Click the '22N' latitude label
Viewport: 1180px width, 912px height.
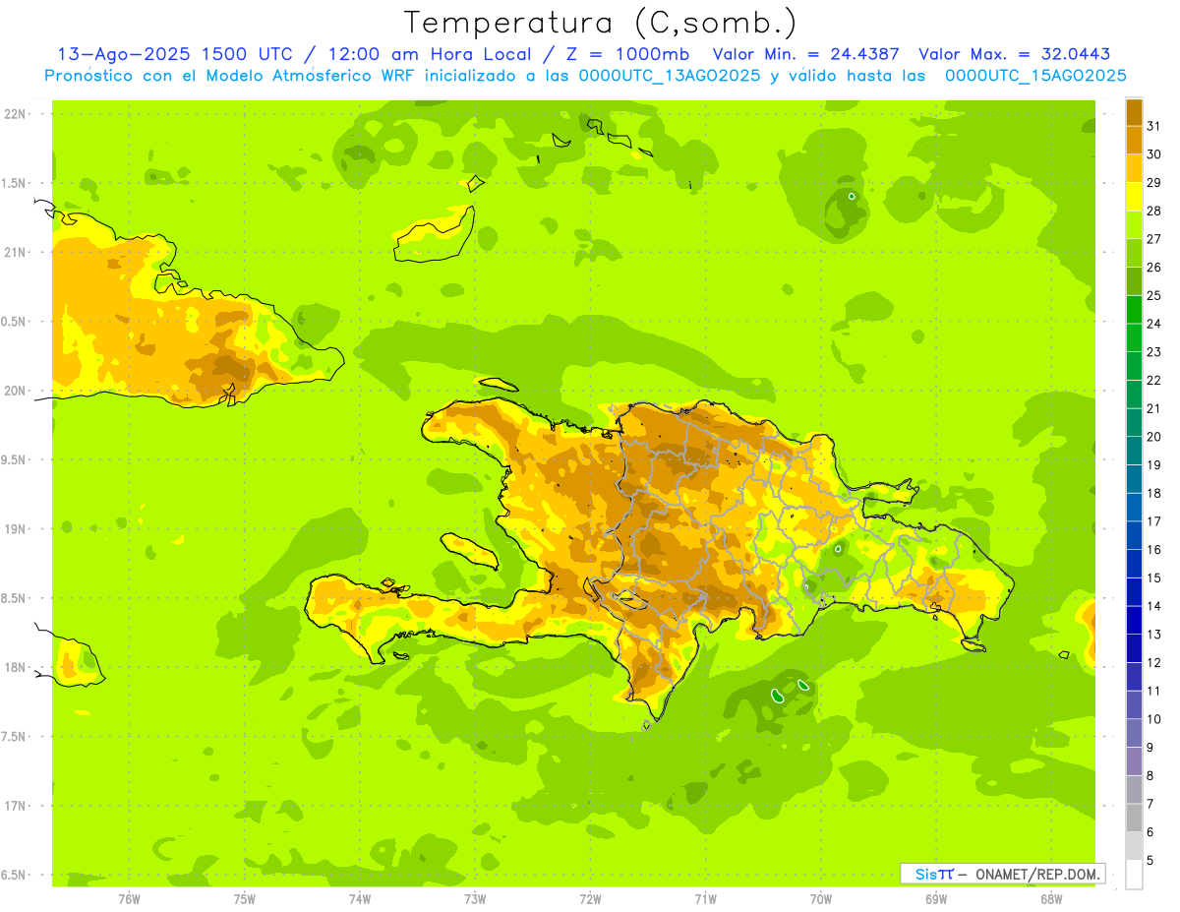pyautogui.click(x=14, y=114)
